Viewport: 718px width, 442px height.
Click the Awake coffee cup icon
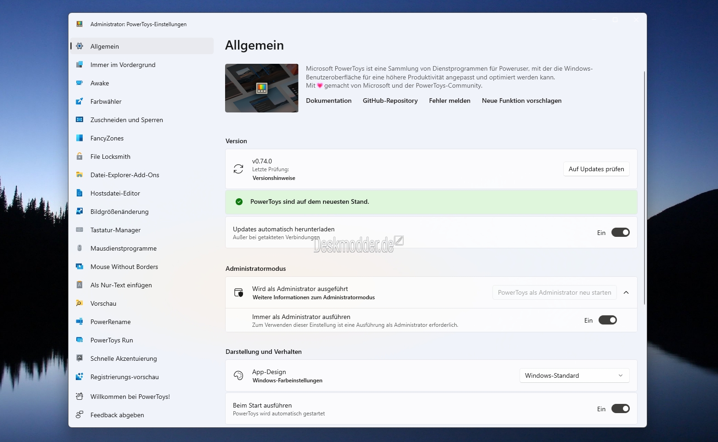[x=79, y=83]
